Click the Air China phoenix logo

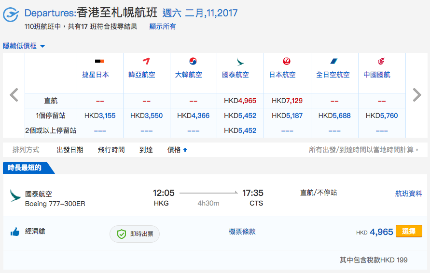381,61
